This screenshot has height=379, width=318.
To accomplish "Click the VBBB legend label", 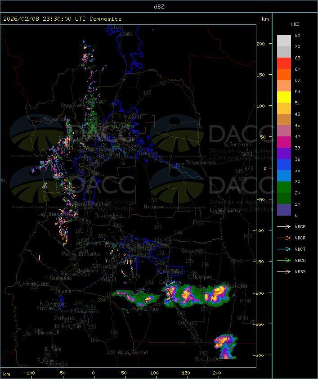I will 300,272.
